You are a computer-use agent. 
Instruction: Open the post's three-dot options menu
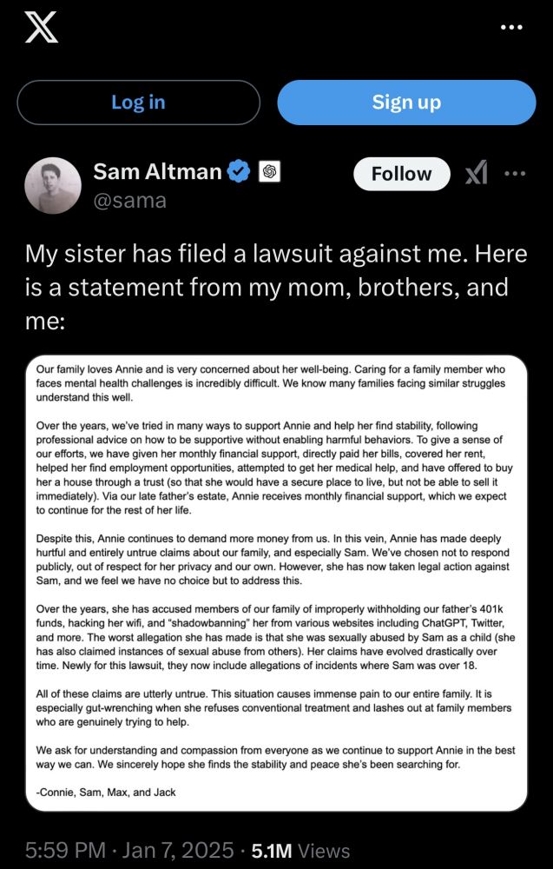[515, 173]
